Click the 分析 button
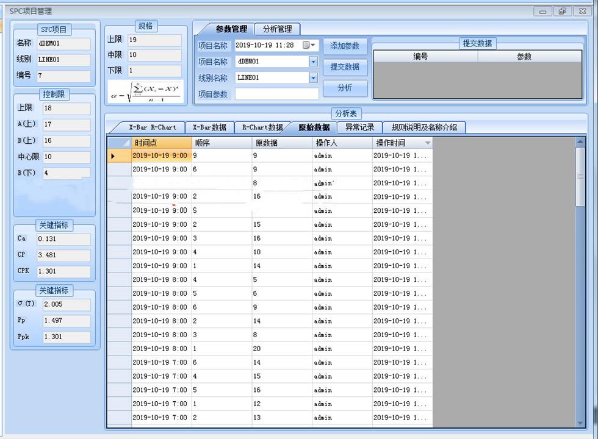The height and width of the screenshot is (439, 598). (345, 88)
